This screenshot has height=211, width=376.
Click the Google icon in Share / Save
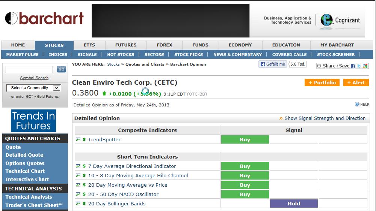pos(365,66)
